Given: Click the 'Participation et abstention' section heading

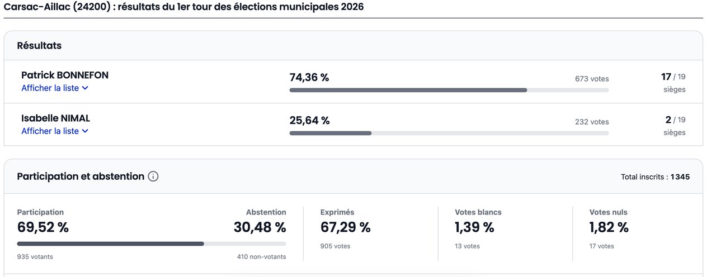Looking at the screenshot, I should coord(81,176).
